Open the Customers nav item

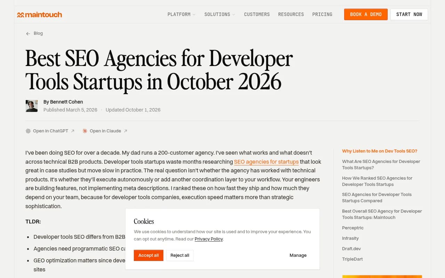pyautogui.click(x=257, y=14)
